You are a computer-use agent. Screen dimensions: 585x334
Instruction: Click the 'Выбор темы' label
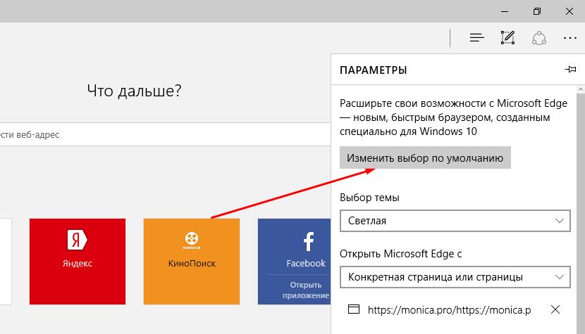click(369, 198)
